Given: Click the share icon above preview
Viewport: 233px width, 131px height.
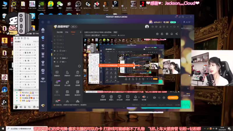Looking at the screenshot, I should [176, 34].
